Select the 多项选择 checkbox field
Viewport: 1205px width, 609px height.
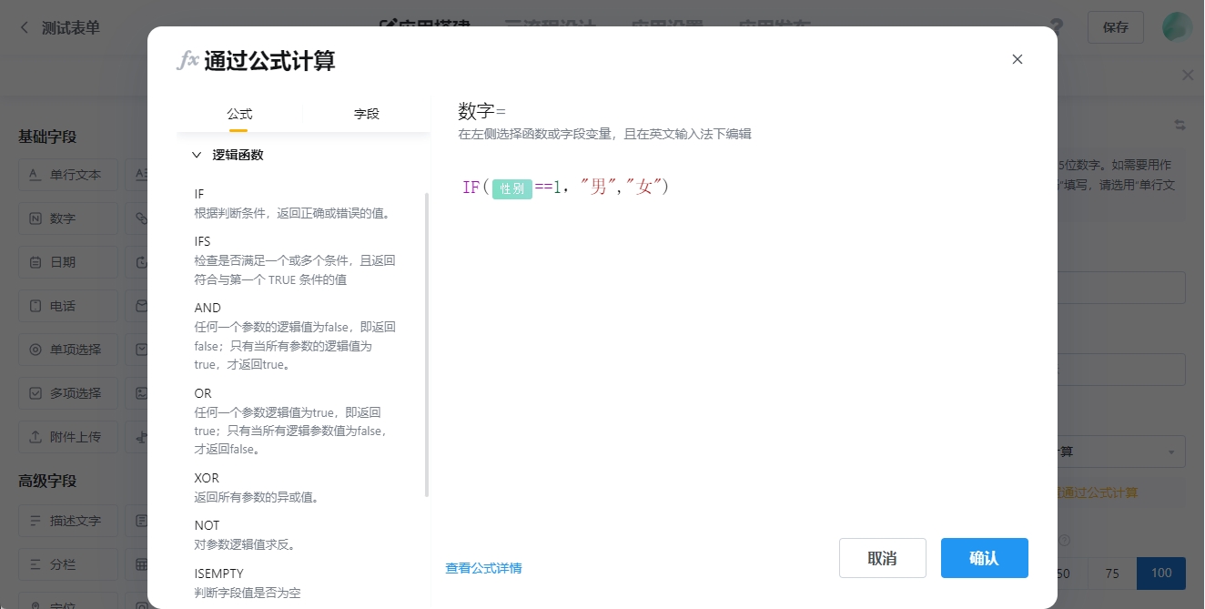click(68, 393)
